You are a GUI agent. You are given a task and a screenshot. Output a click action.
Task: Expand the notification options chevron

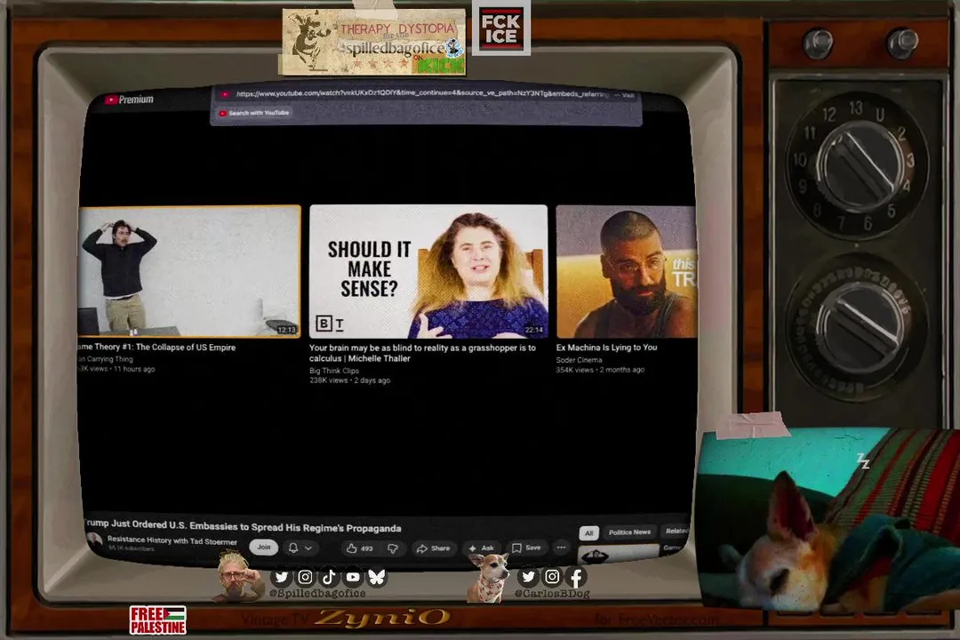coord(308,548)
